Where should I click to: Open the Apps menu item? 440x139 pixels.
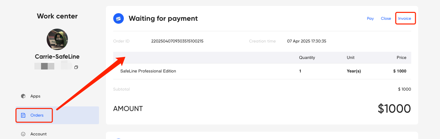57,96
